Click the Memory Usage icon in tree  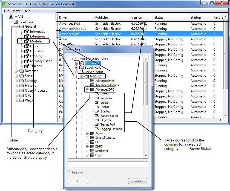coord(27,61)
